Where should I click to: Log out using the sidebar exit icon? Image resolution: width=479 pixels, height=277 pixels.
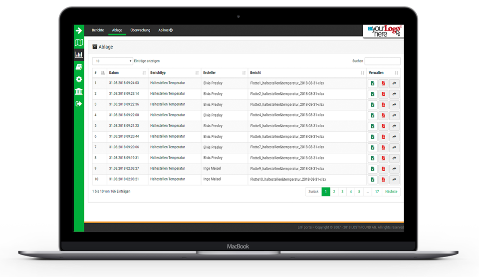78,104
